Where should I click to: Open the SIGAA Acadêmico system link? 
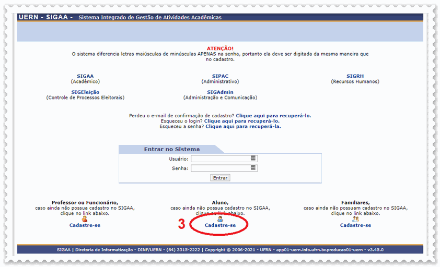point(85,76)
